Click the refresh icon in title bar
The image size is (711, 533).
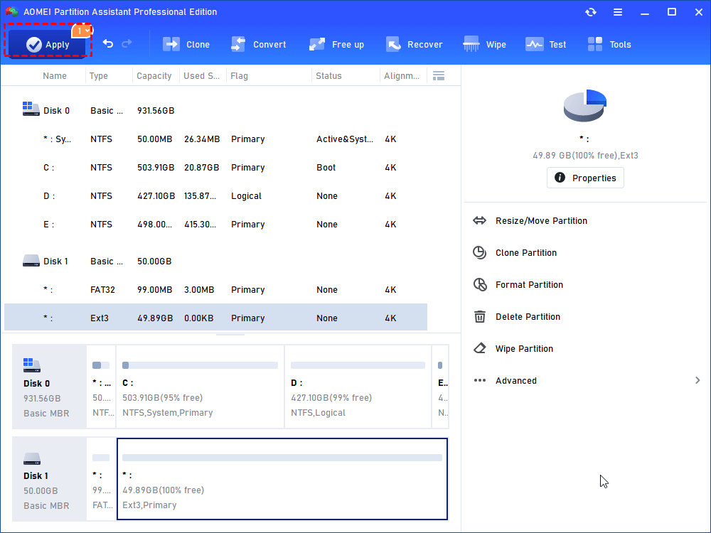pos(590,12)
